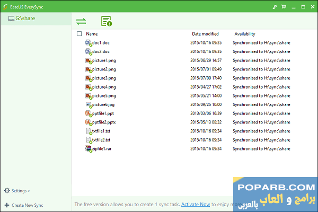The width and height of the screenshot is (318, 212).
Task: Click the doc1.doc Word file icon
Action: [x=88, y=42]
